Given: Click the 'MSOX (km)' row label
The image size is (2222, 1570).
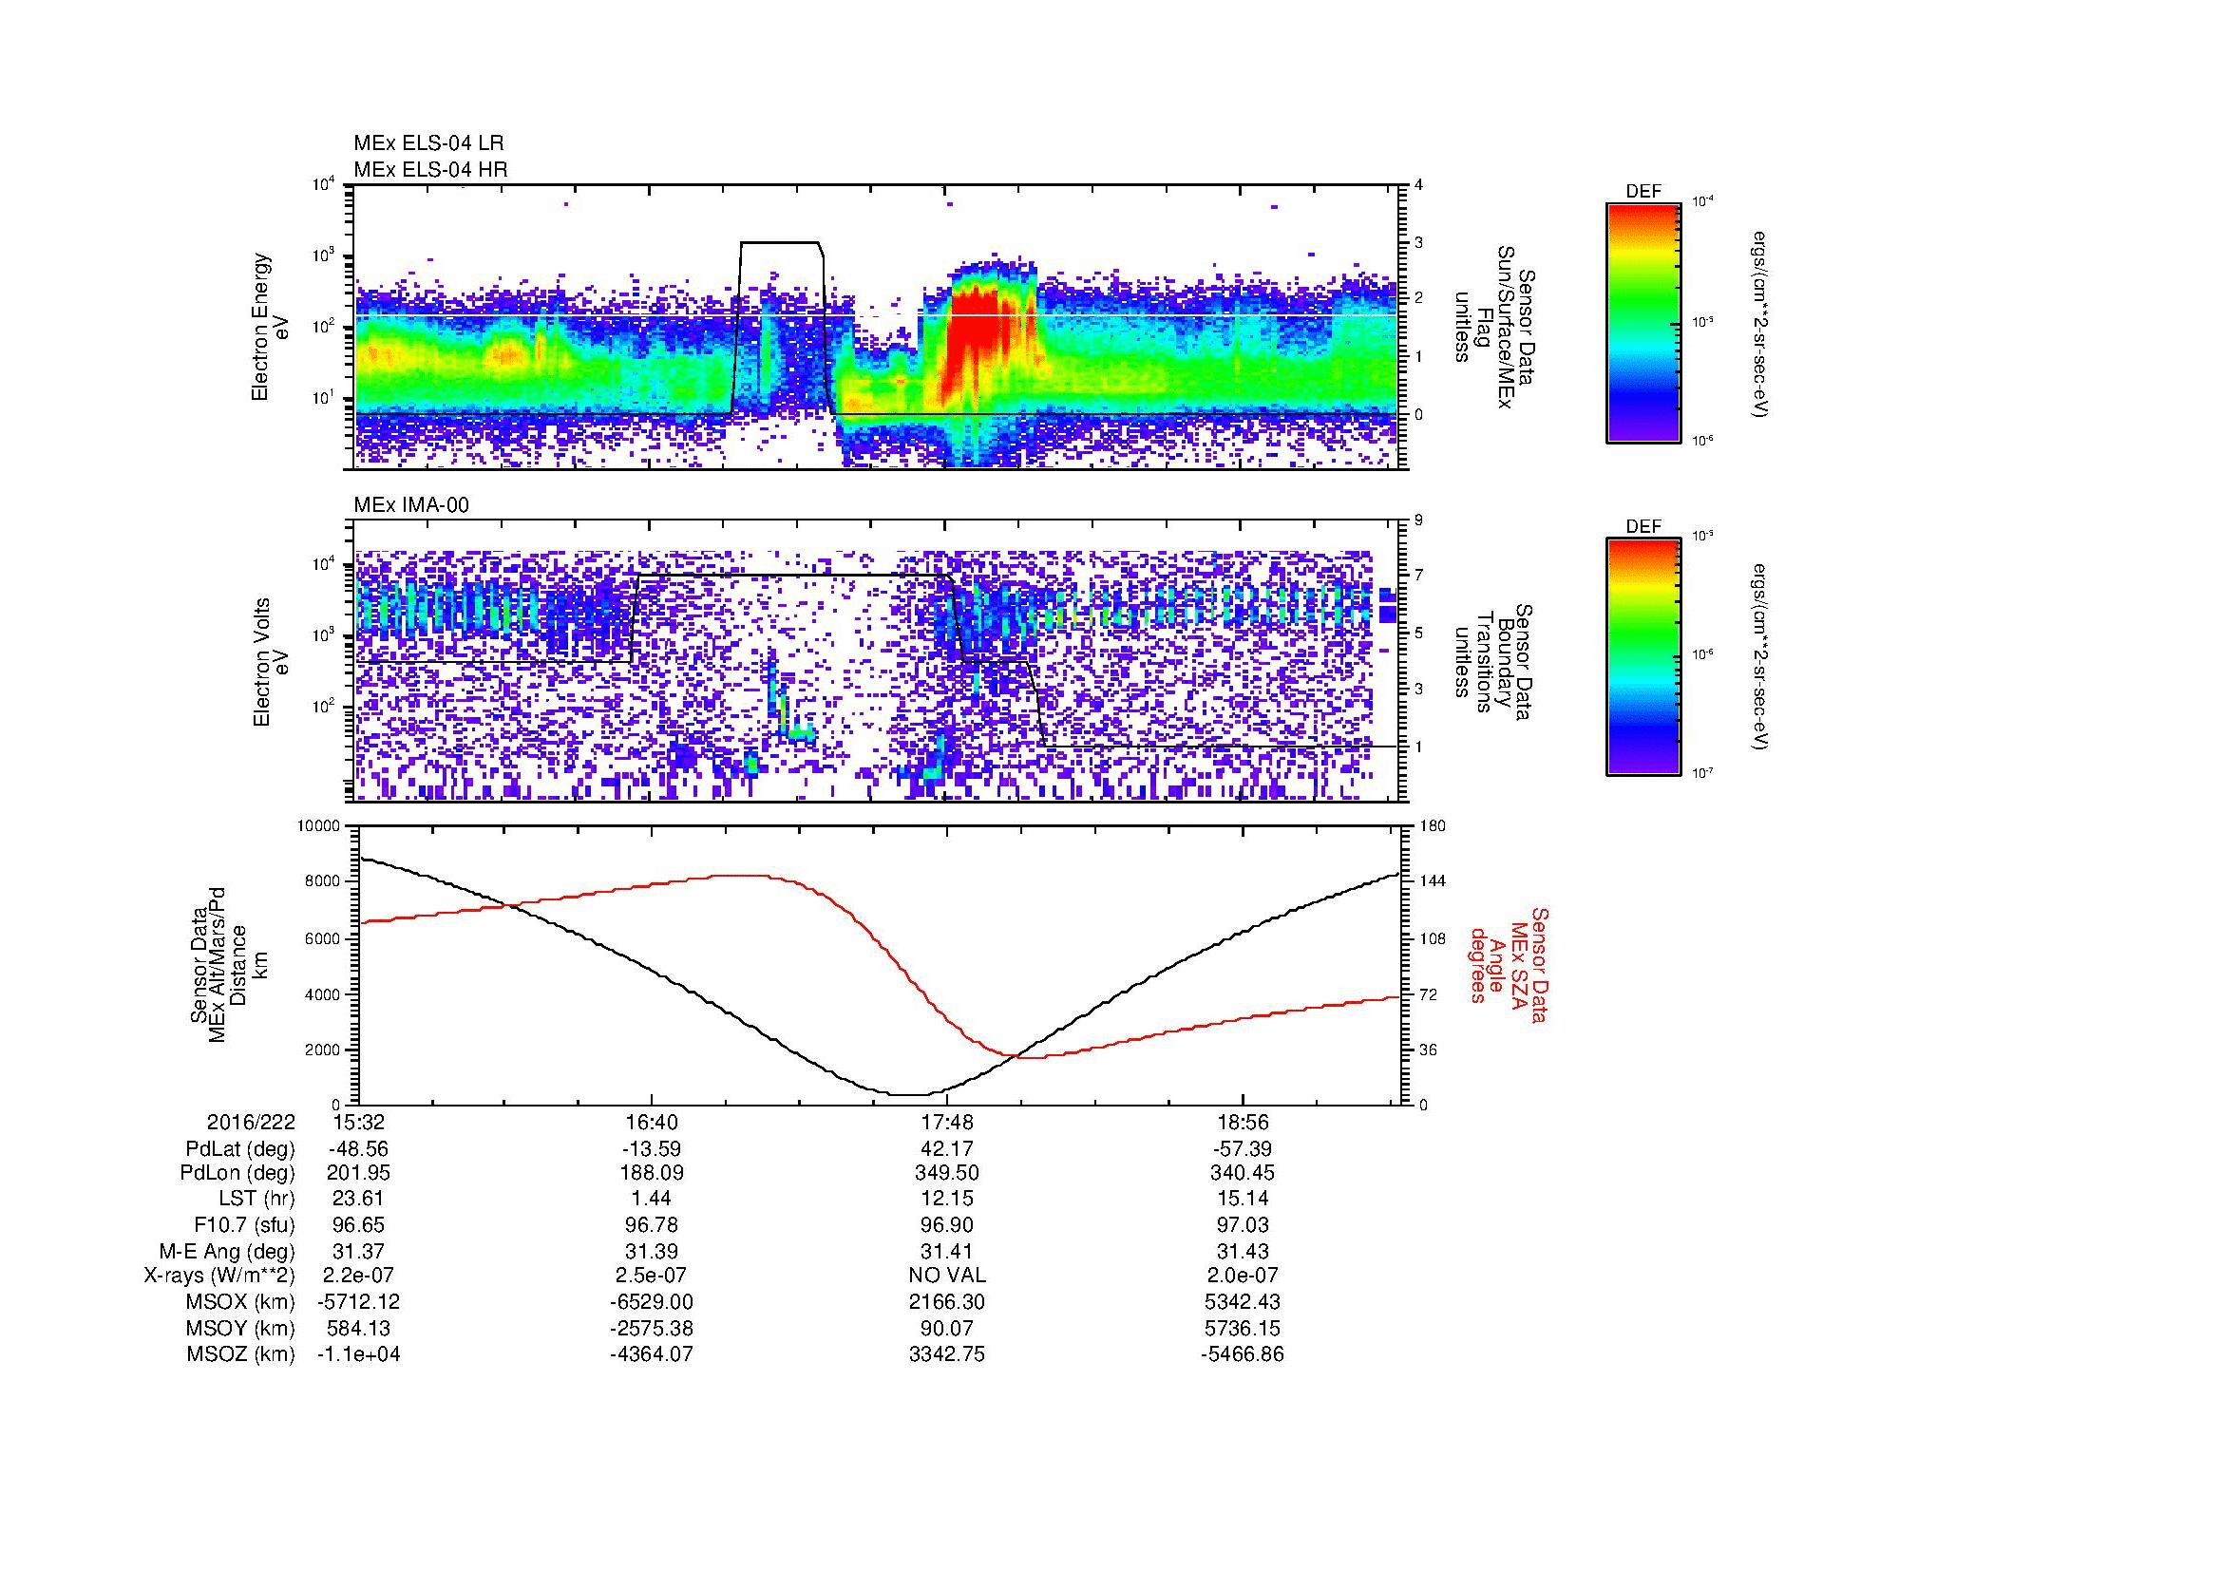Looking at the screenshot, I should point(241,1302).
